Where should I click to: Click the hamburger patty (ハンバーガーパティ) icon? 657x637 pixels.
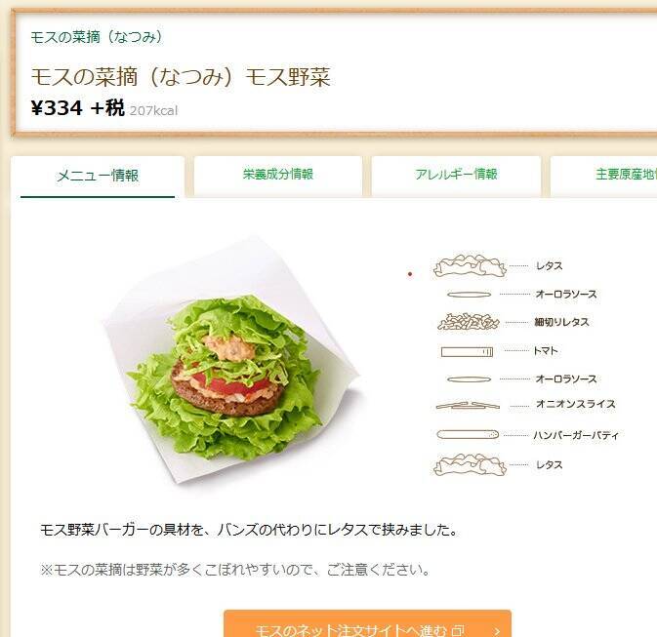pyautogui.click(x=468, y=435)
